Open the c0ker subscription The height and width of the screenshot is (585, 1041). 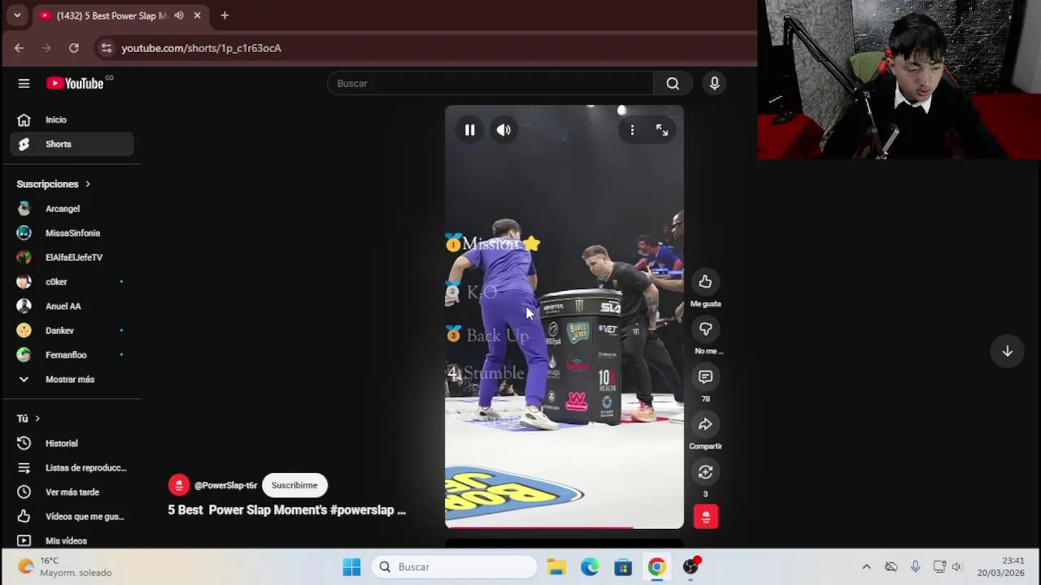coord(72,282)
